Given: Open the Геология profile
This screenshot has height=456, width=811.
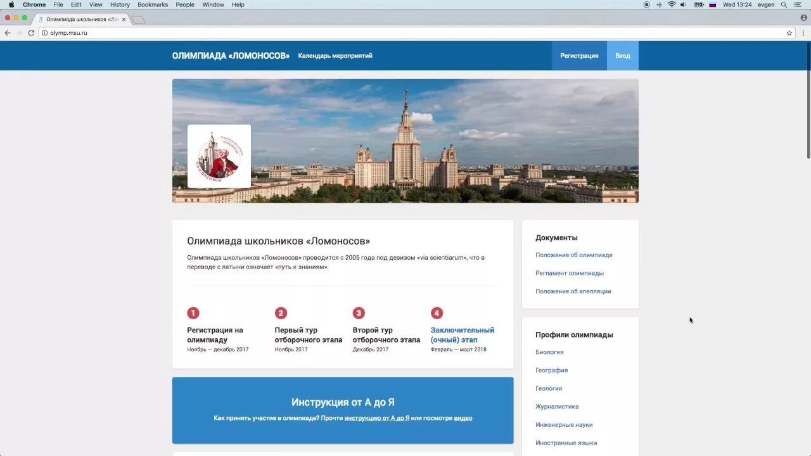Looking at the screenshot, I should click(549, 388).
